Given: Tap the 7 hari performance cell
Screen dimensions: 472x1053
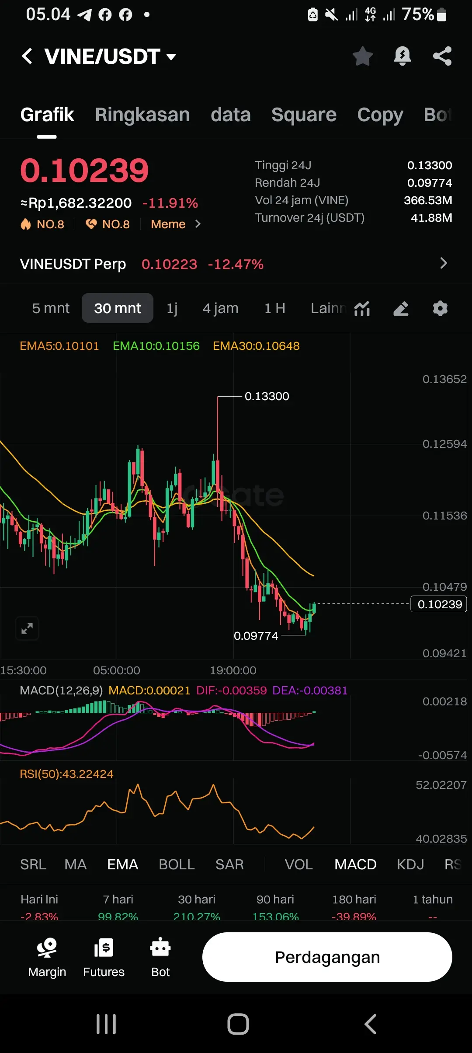Looking at the screenshot, I should (118, 907).
